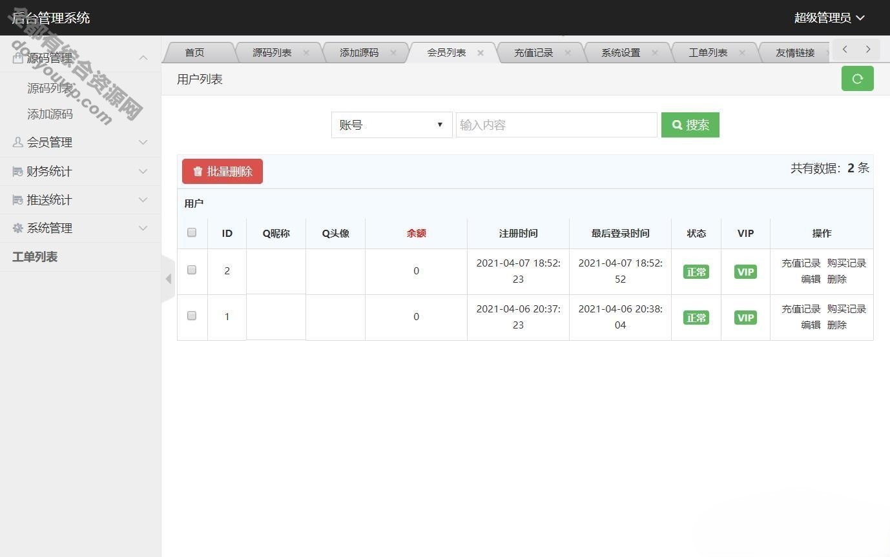Screen dimensions: 890x557
Task: Click the 财务统计 sidebar icon
Action: (18, 171)
